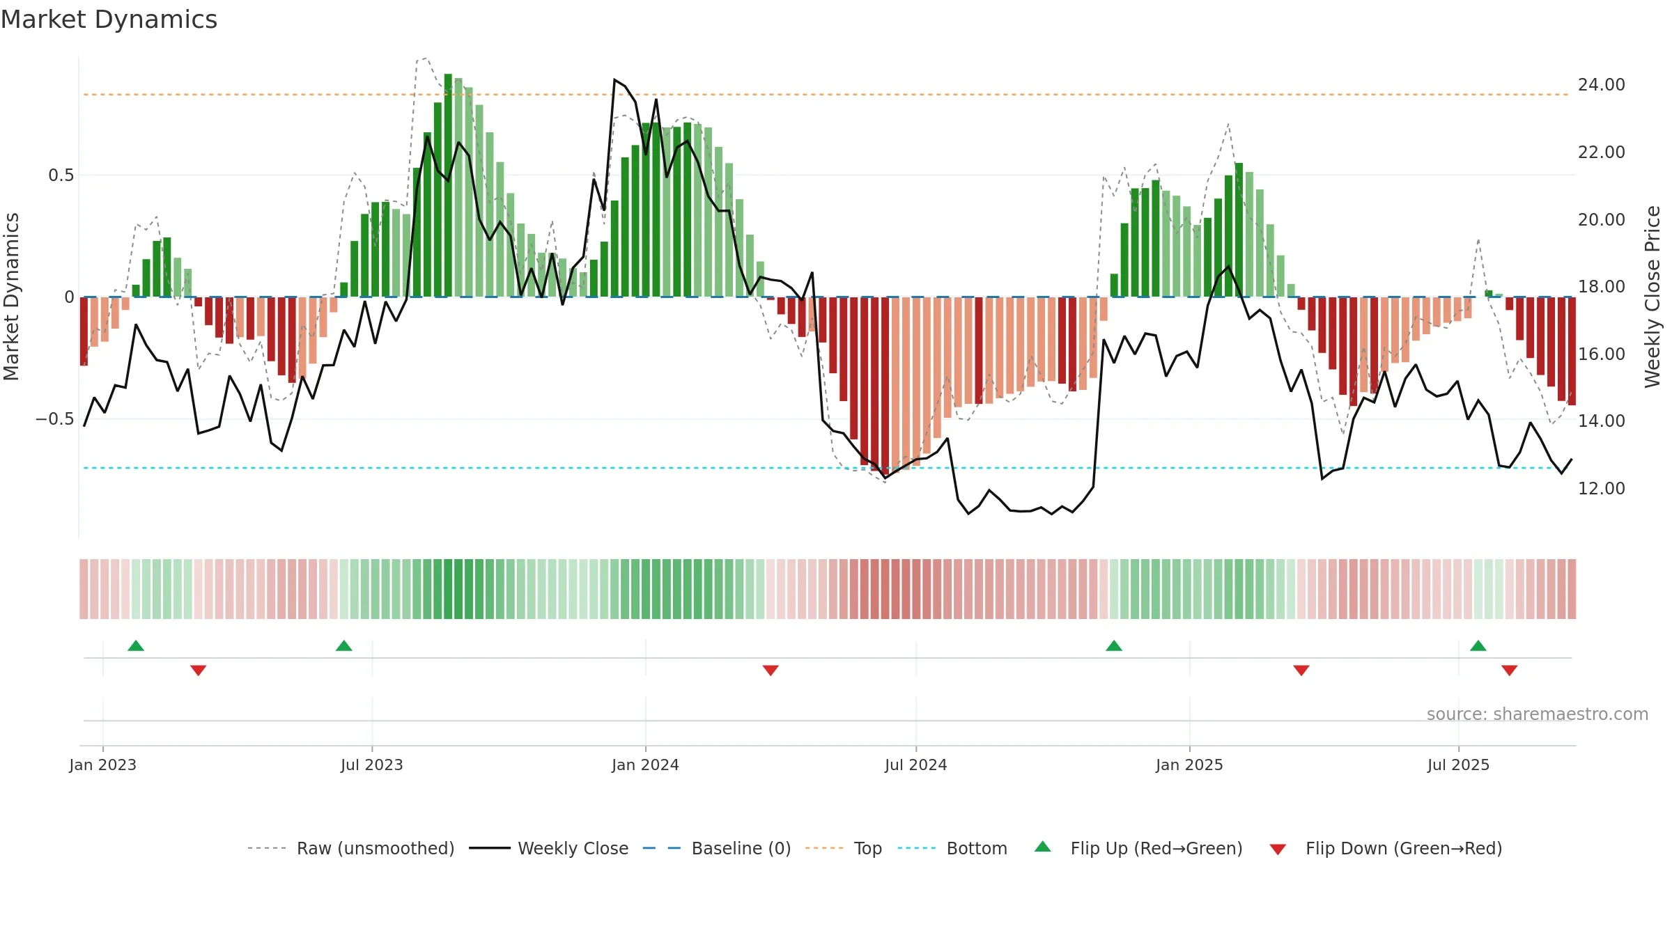Select the Baseline (0) legend item
Image resolution: width=1672 pixels, height=940 pixels.
pos(717,848)
